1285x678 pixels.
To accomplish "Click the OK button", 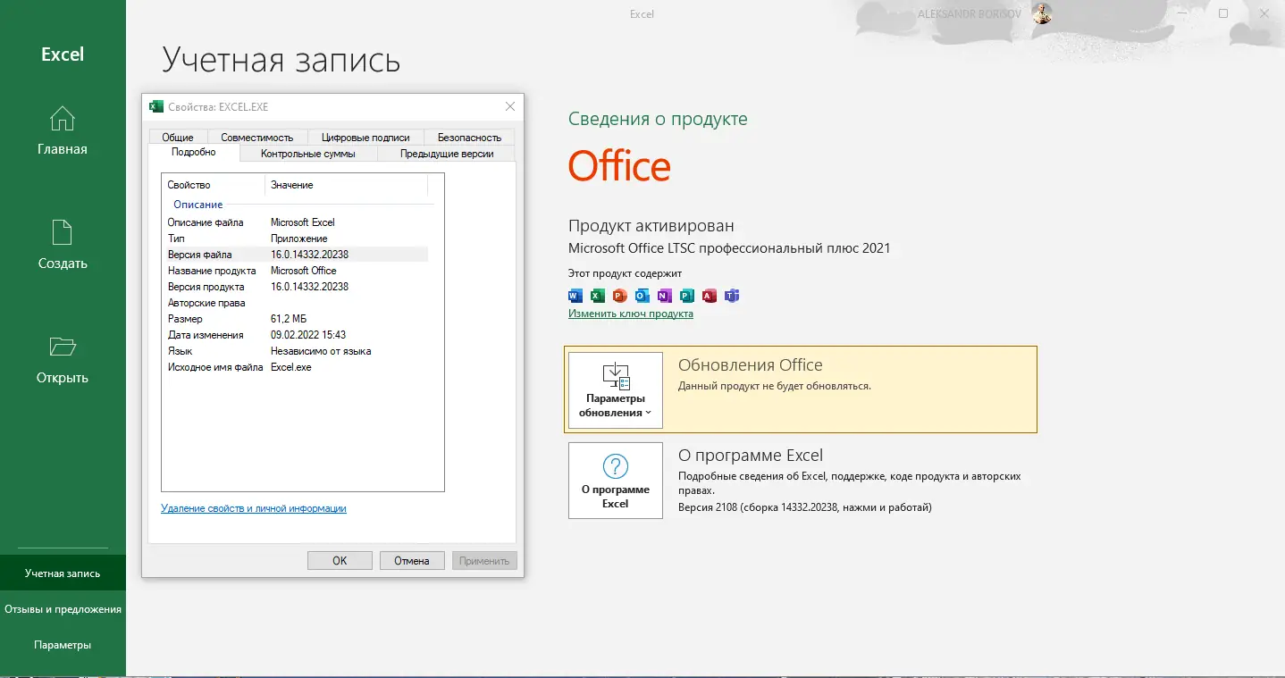I will click(340, 561).
